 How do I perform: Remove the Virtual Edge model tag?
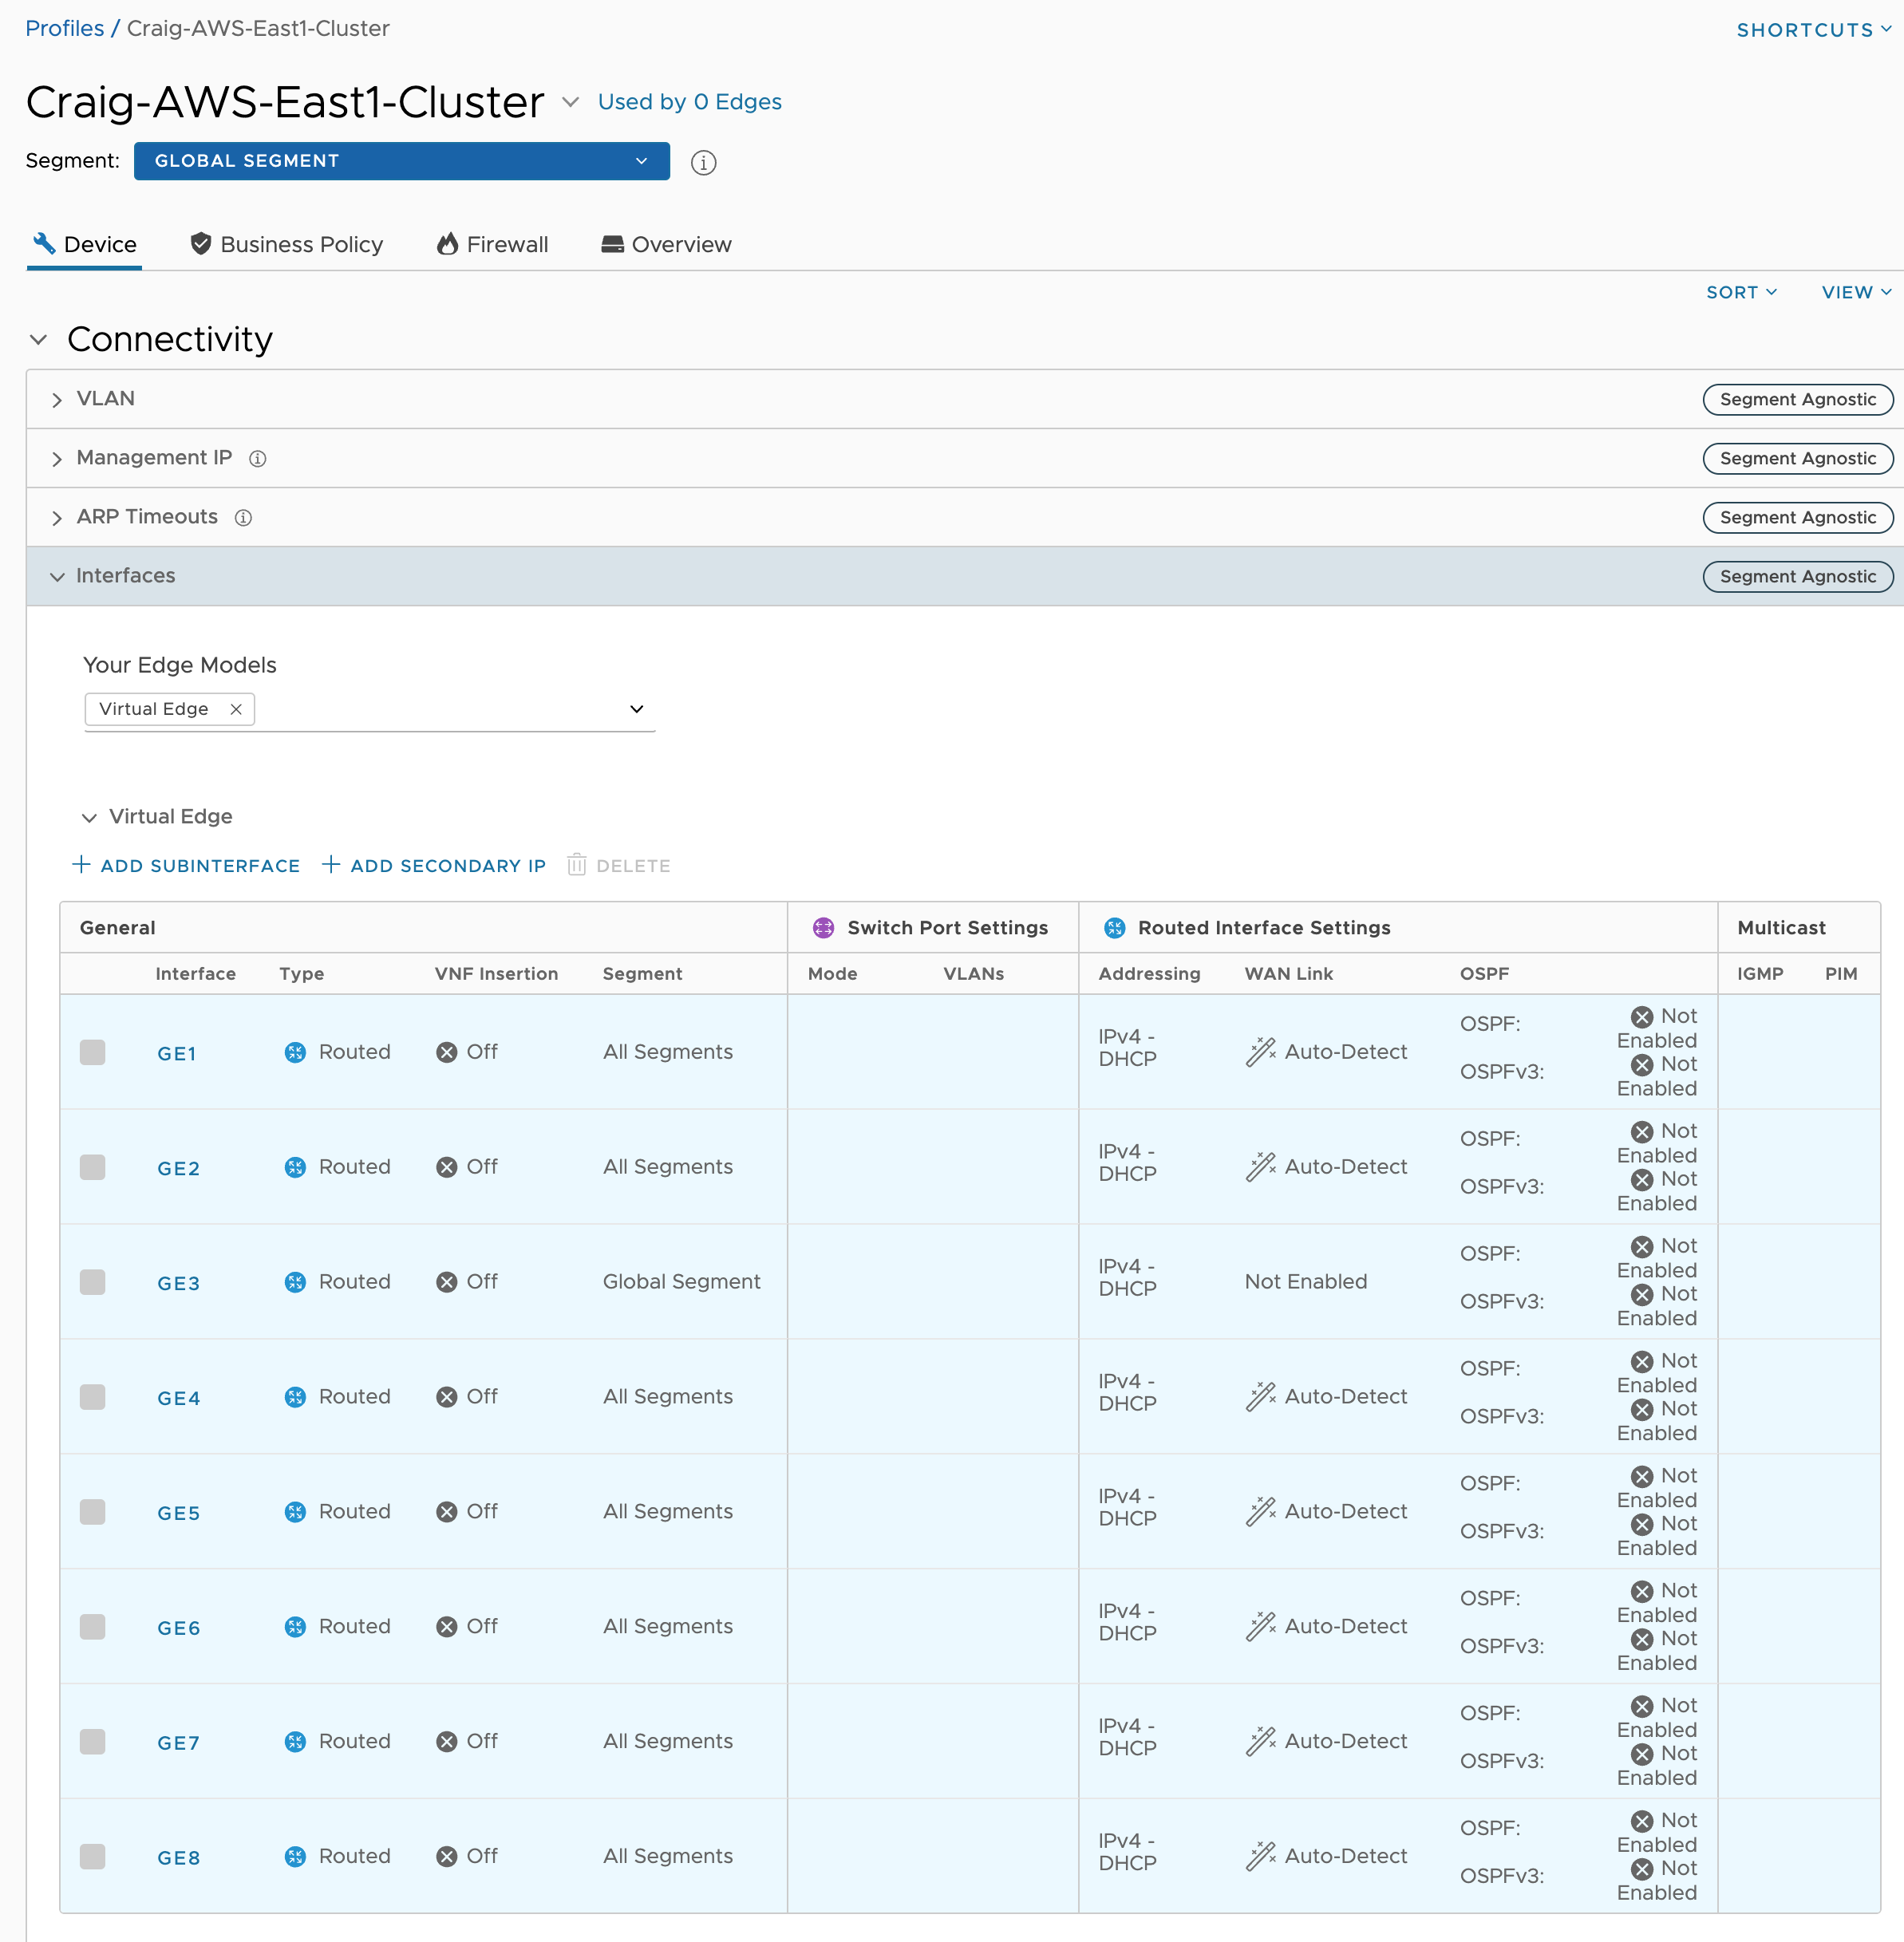click(x=236, y=709)
